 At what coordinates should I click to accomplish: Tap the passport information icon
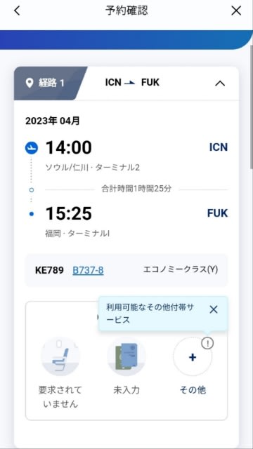[x=126, y=356]
